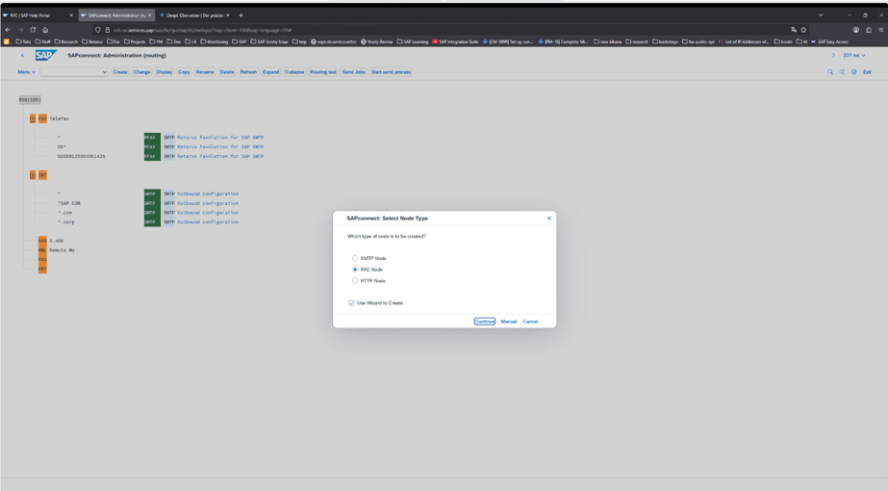Click the orange X40 tag
Viewport: 888px width, 491px height.
click(x=42, y=241)
